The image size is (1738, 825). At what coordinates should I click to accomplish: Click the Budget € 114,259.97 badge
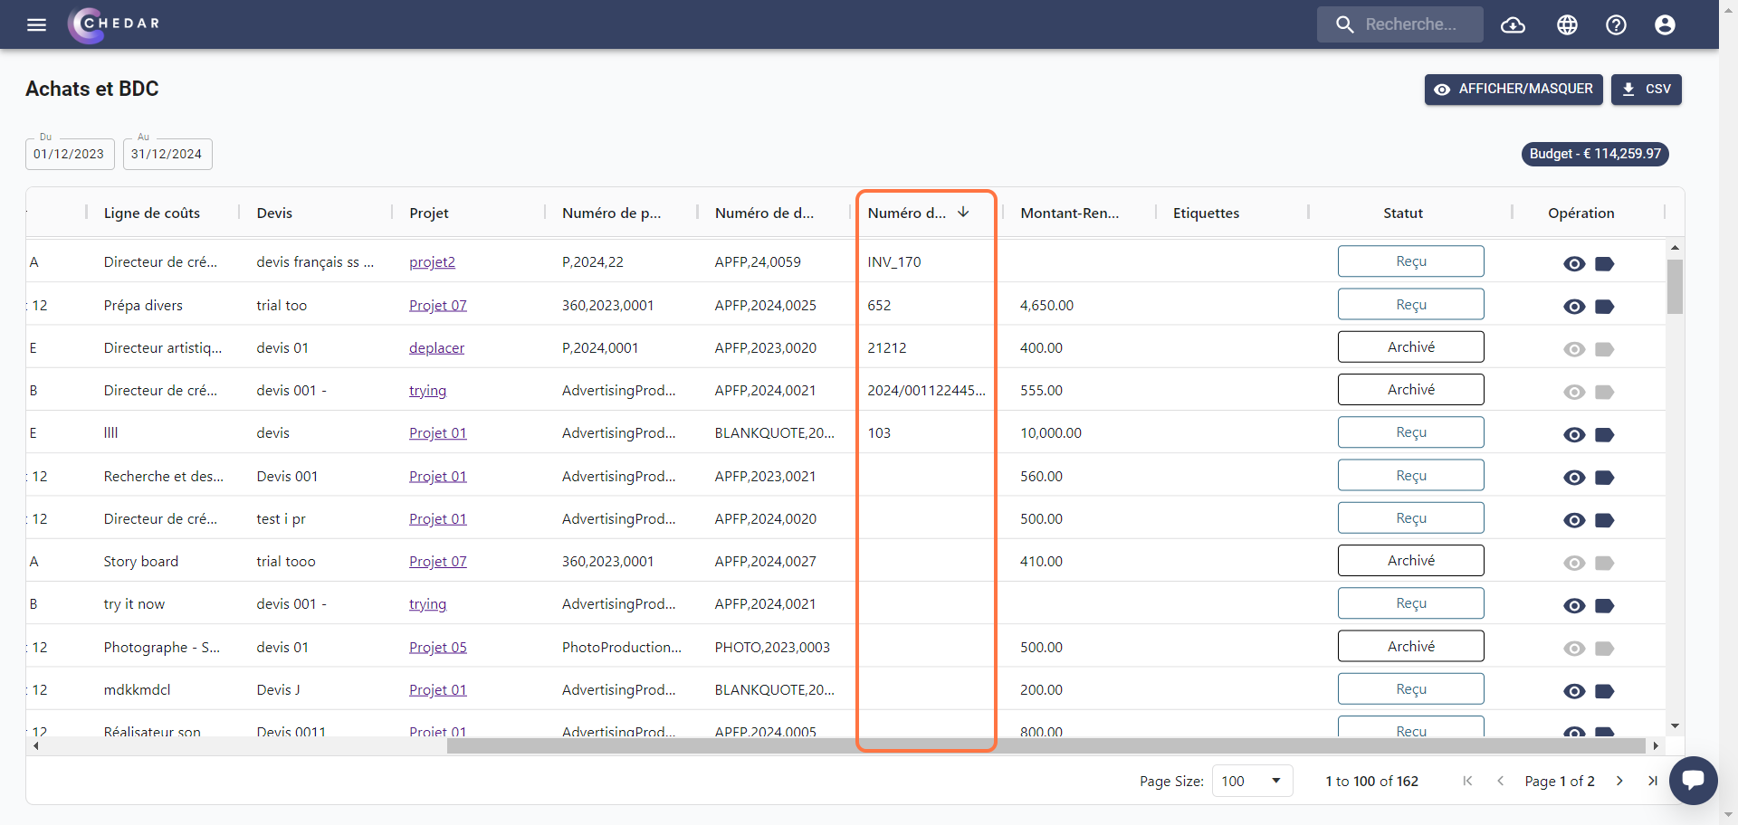click(1595, 154)
